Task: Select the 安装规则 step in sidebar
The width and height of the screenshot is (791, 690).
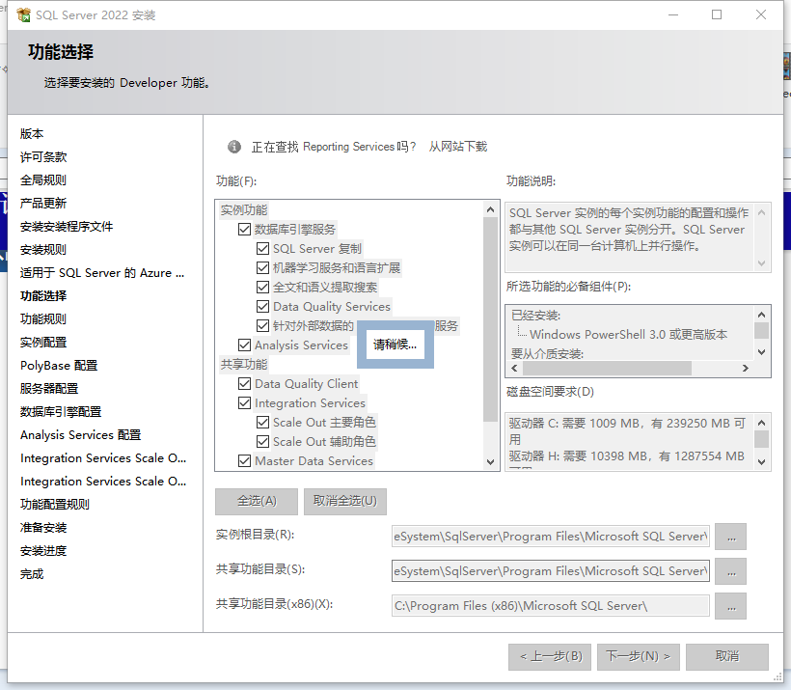Action: tap(43, 250)
